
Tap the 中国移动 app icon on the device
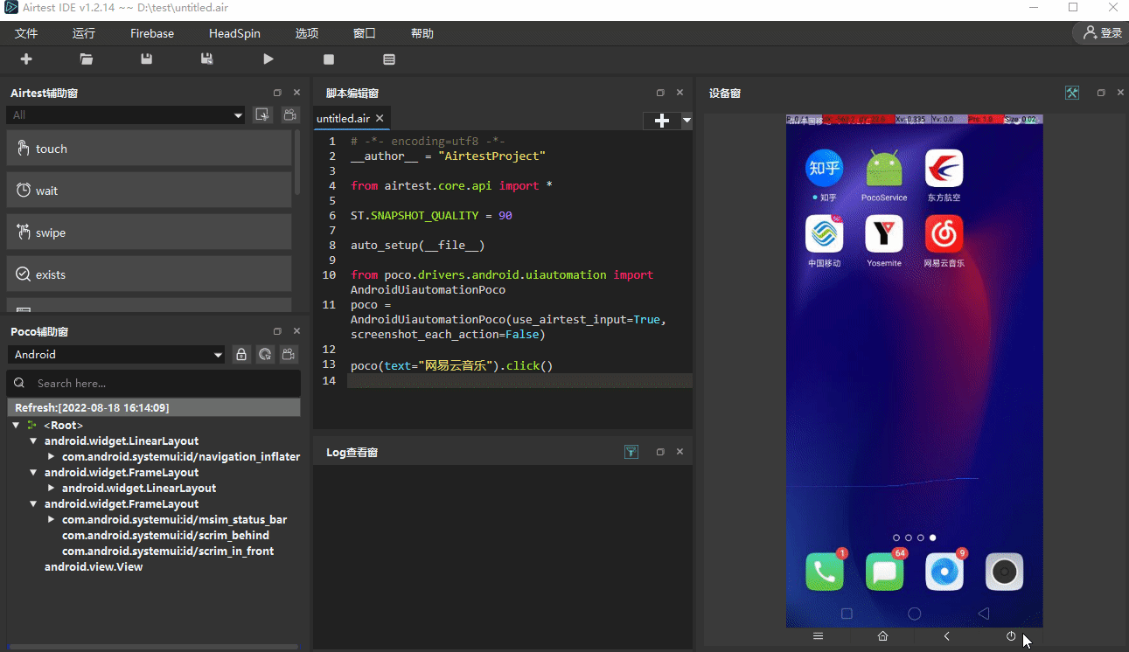[x=824, y=234]
